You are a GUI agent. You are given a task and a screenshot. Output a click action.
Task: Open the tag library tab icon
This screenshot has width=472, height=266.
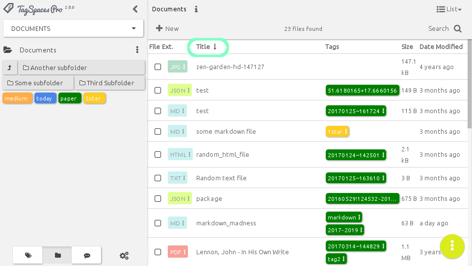pos(28,256)
